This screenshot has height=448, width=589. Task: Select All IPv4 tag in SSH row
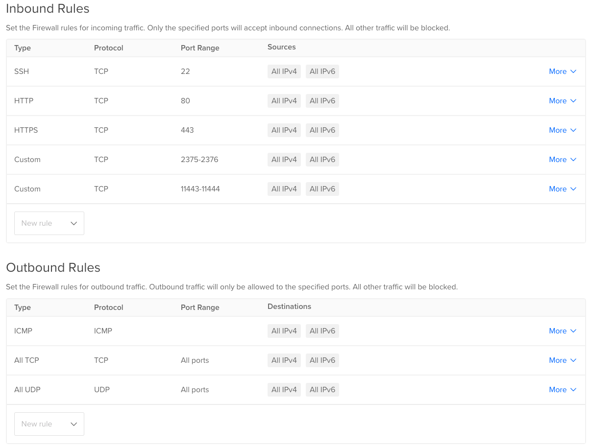pyautogui.click(x=284, y=71)
